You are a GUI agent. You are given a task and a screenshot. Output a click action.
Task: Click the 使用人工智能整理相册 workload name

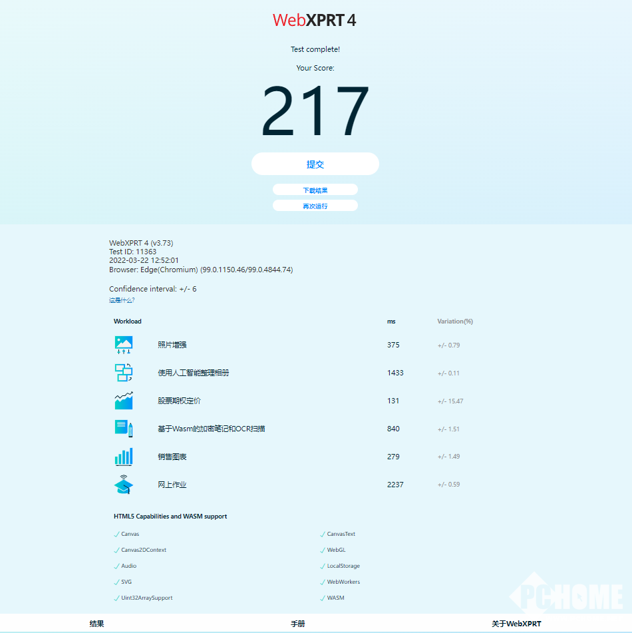click(194, 373)
